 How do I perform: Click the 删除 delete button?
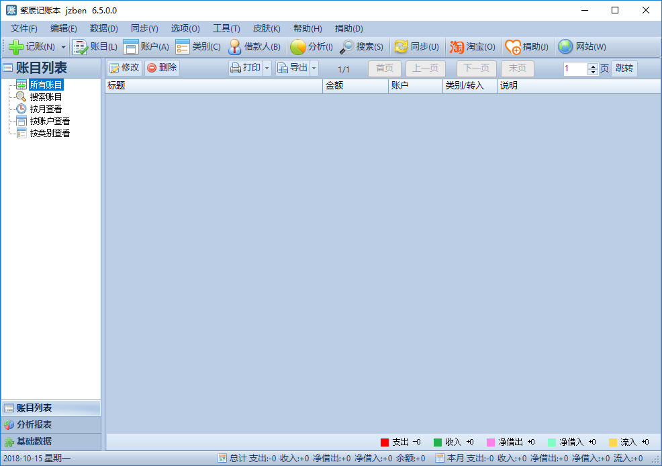[x=162, y=68]
